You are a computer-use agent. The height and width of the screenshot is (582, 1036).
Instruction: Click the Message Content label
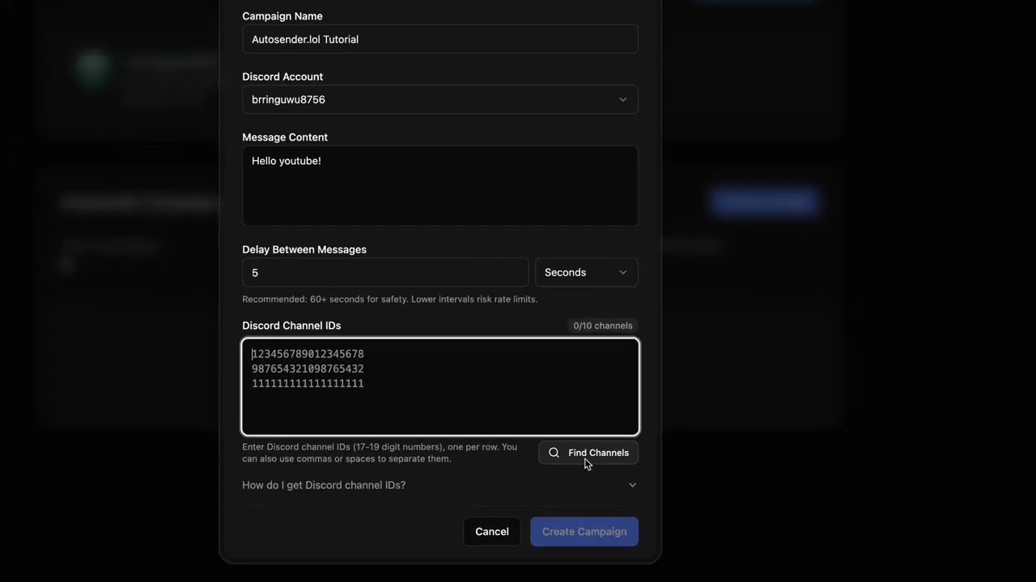point(285,137)
